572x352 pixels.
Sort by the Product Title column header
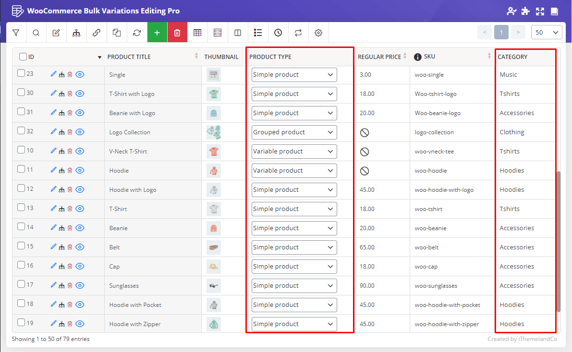[x=129, y=57]
